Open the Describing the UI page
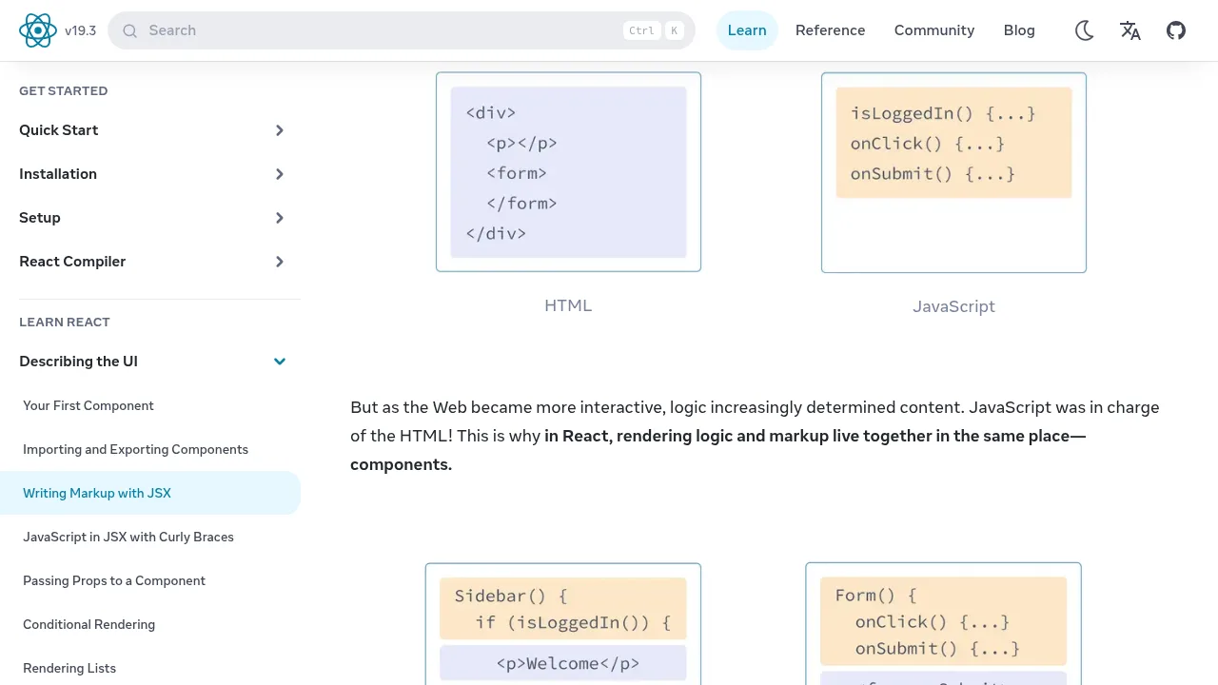This screenshot has width=1218, height=685. (78, 362)
